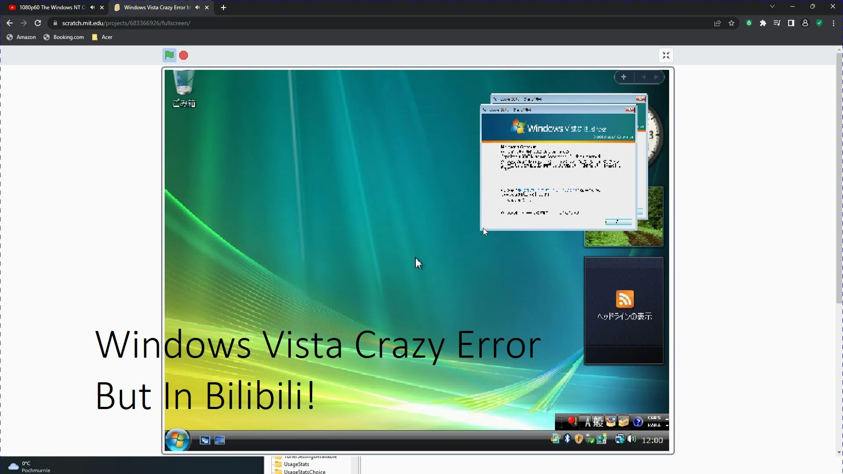Viewport: 843px width, 474px height.
Task: Click the IME language bar dropdown arrow
Action: pos(666,425)
